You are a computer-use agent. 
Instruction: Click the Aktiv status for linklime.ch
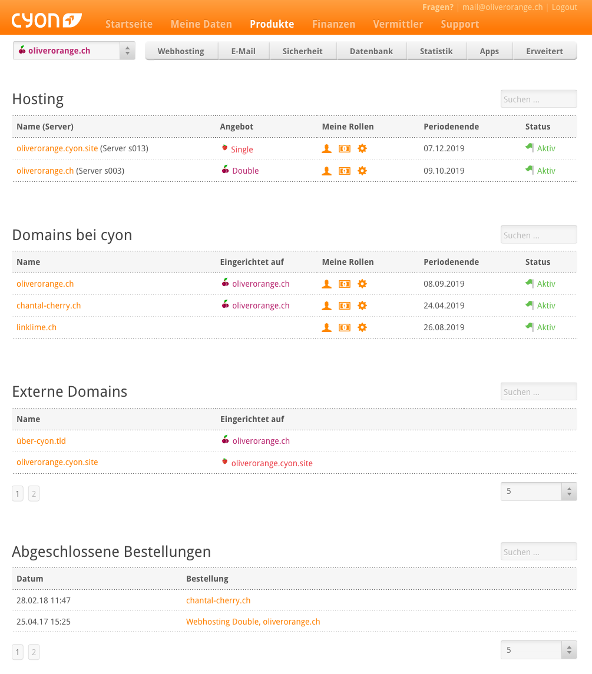point(546,327)
